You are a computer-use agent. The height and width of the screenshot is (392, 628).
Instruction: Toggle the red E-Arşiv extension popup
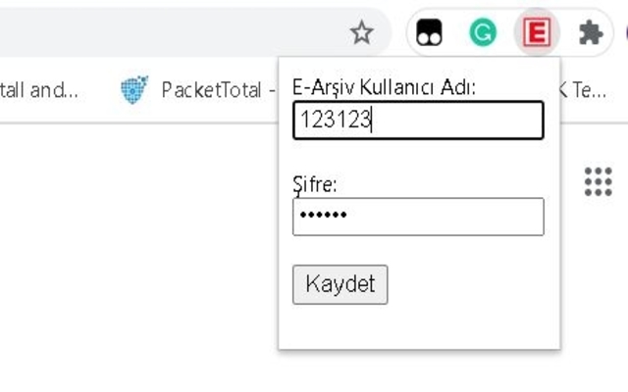(537, 32)
